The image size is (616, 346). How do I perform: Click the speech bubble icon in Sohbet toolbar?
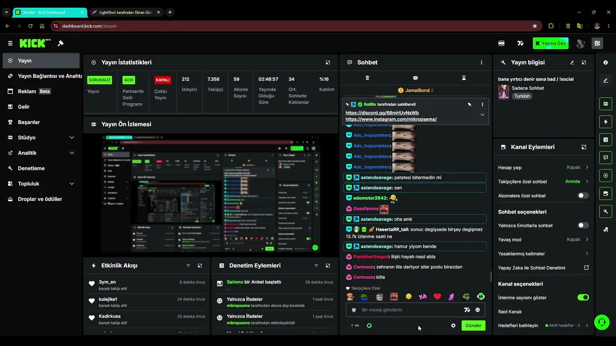click(x=415, y=78)
